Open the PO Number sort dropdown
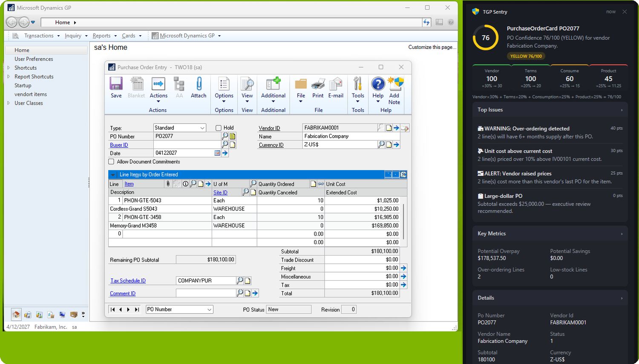 (209, 310)
